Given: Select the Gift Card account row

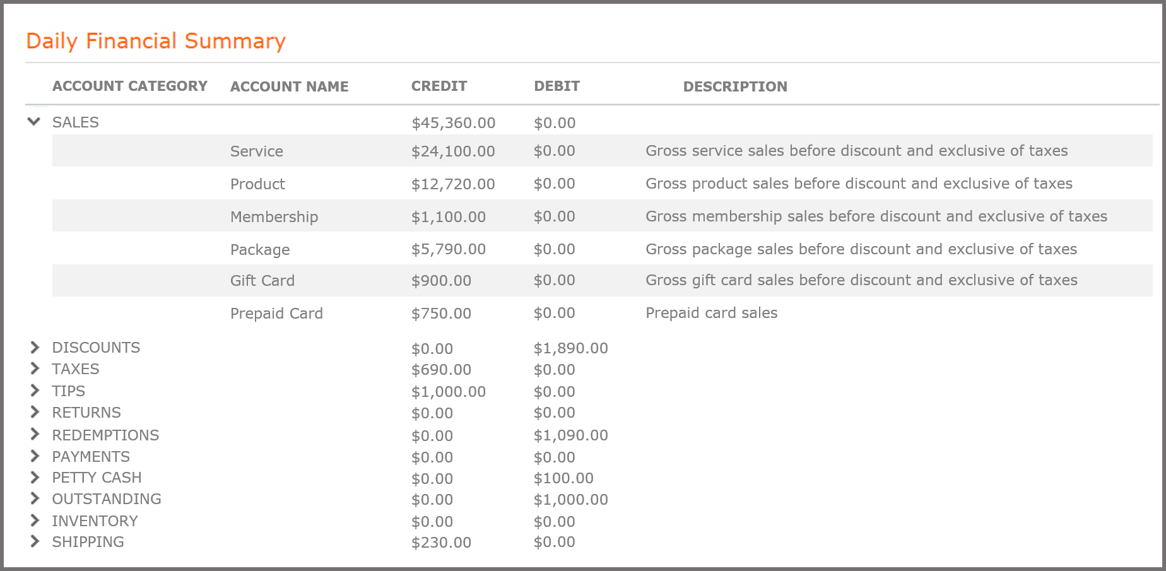Looking at the screenshot, I should tap(262, 280).
